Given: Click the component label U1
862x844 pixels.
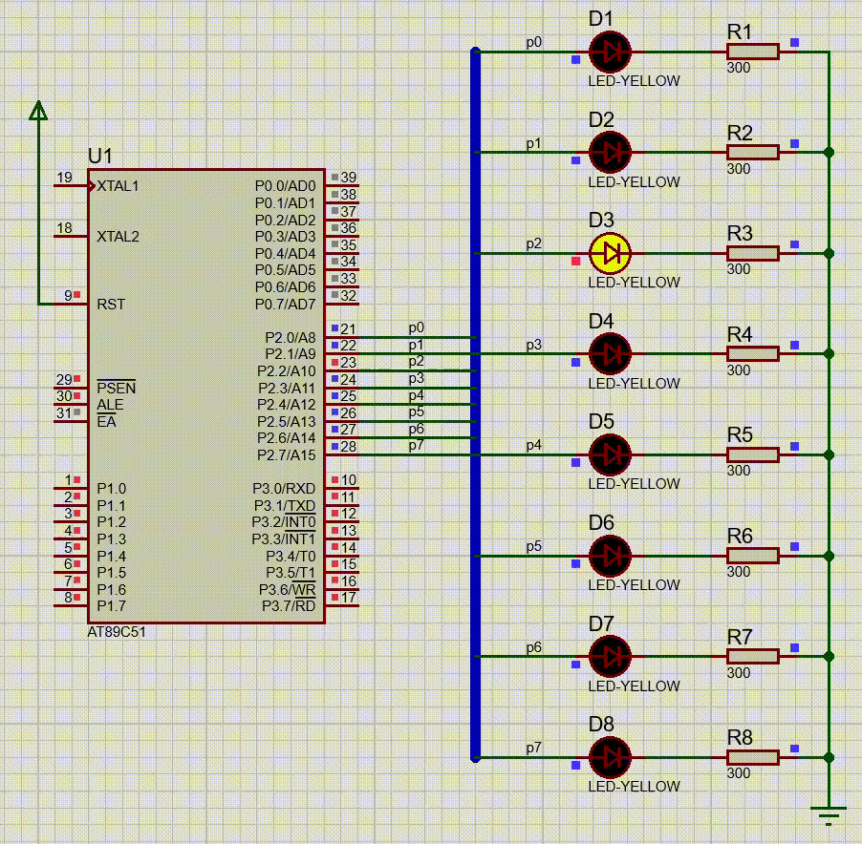Looking at the screenshot, I should click(100, 156).
